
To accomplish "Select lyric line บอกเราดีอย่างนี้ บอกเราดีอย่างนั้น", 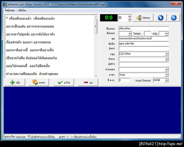I will click(x=30, y=50).
